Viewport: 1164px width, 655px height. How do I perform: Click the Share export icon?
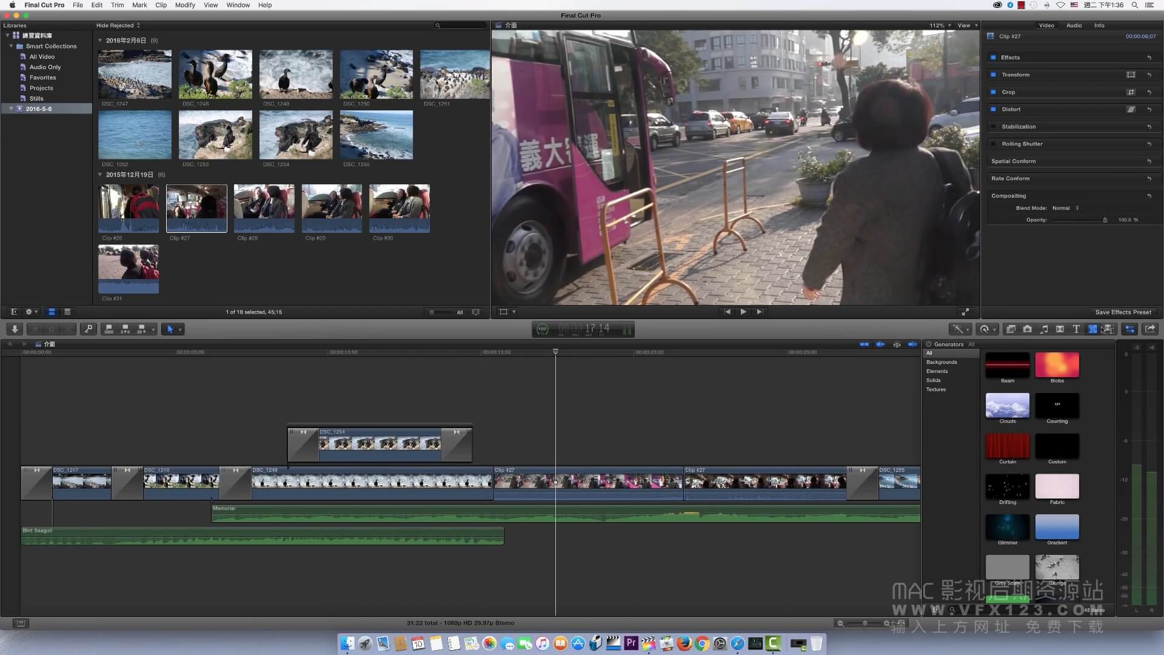tap(1150, 329)
